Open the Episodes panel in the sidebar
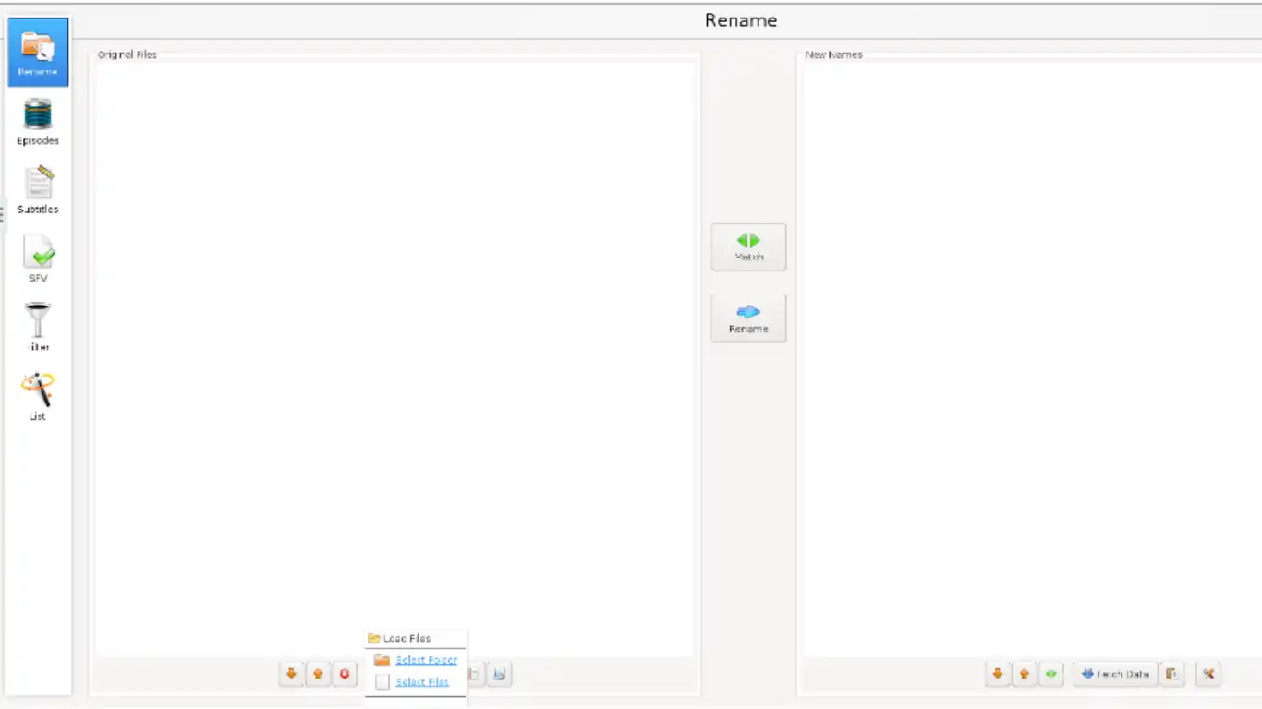This screenshot has width=1262, height=709. (x=38, y=122)
